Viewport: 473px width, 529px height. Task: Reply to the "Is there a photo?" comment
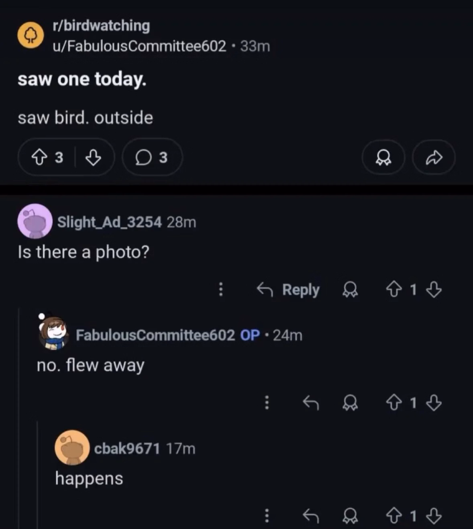click(x=288, y=289)
